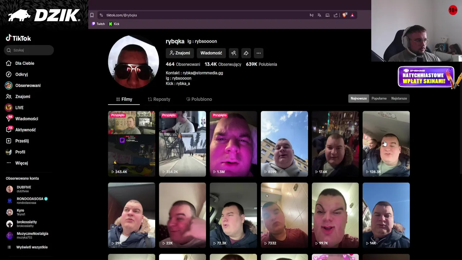This screenshot has height=260, width=462.
Task: Click the translate page icon in address bar
Action: [319, 15]
